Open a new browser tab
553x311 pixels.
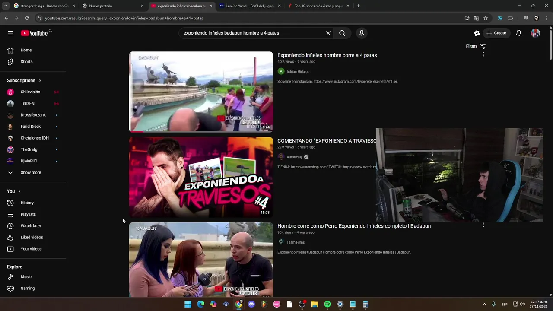point(358,6)
